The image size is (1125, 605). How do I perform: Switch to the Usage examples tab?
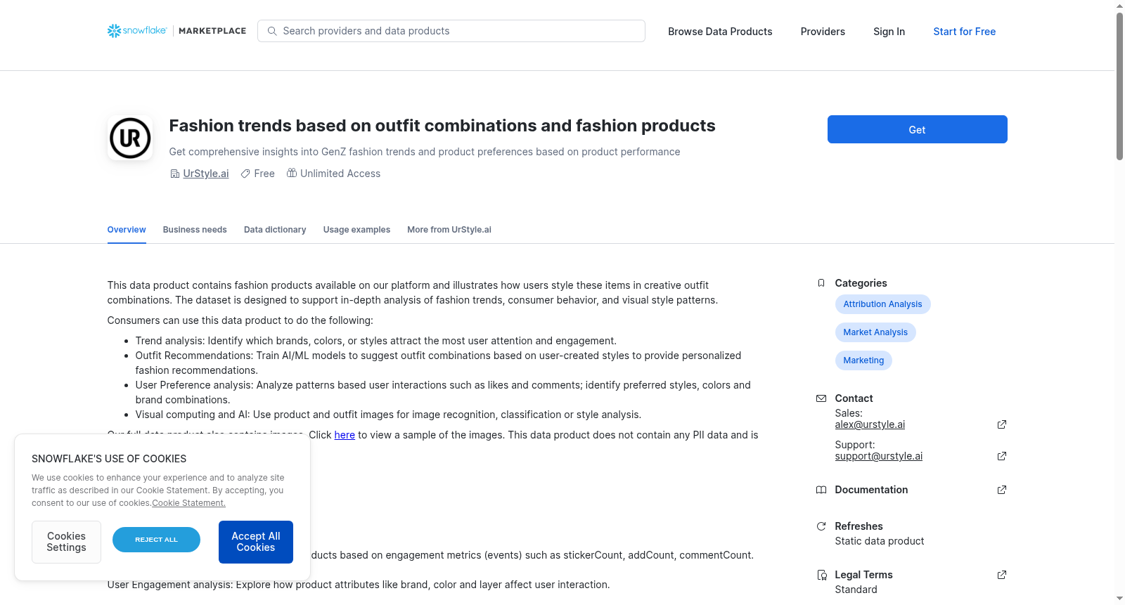click(356, 230)
